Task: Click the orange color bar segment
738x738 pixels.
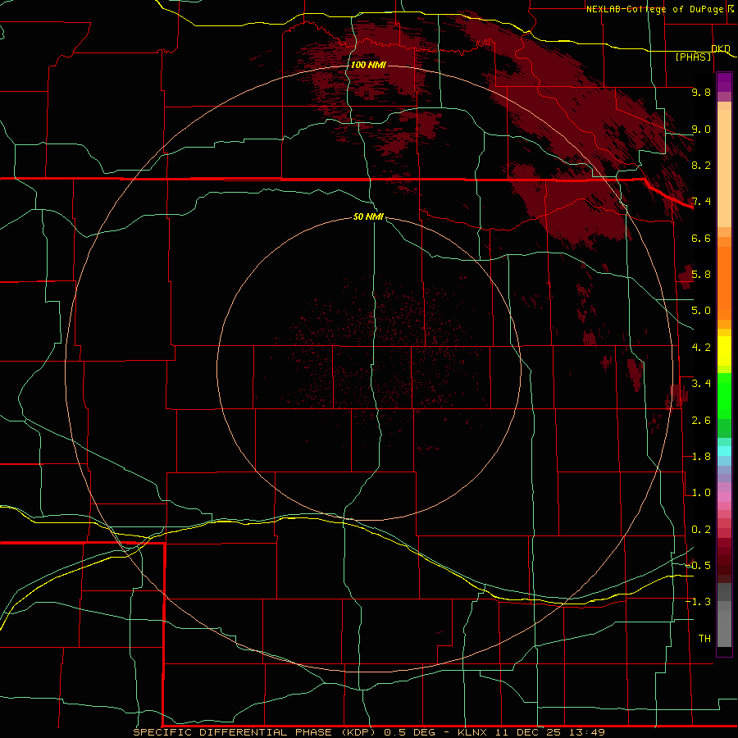Action: coord(724,284)
